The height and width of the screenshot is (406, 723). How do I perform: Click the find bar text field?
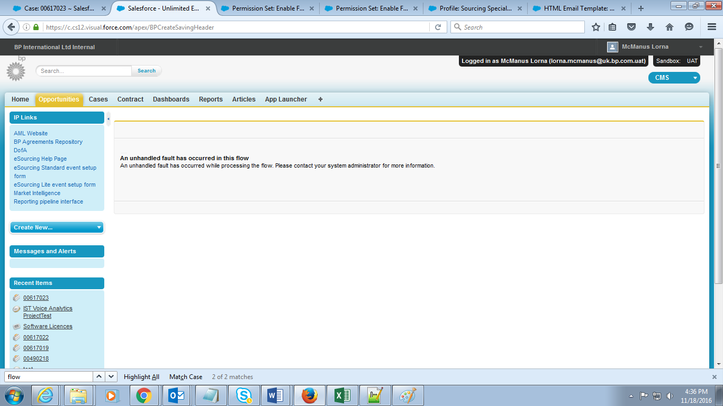pyautogui.click(x=49, y=377)
